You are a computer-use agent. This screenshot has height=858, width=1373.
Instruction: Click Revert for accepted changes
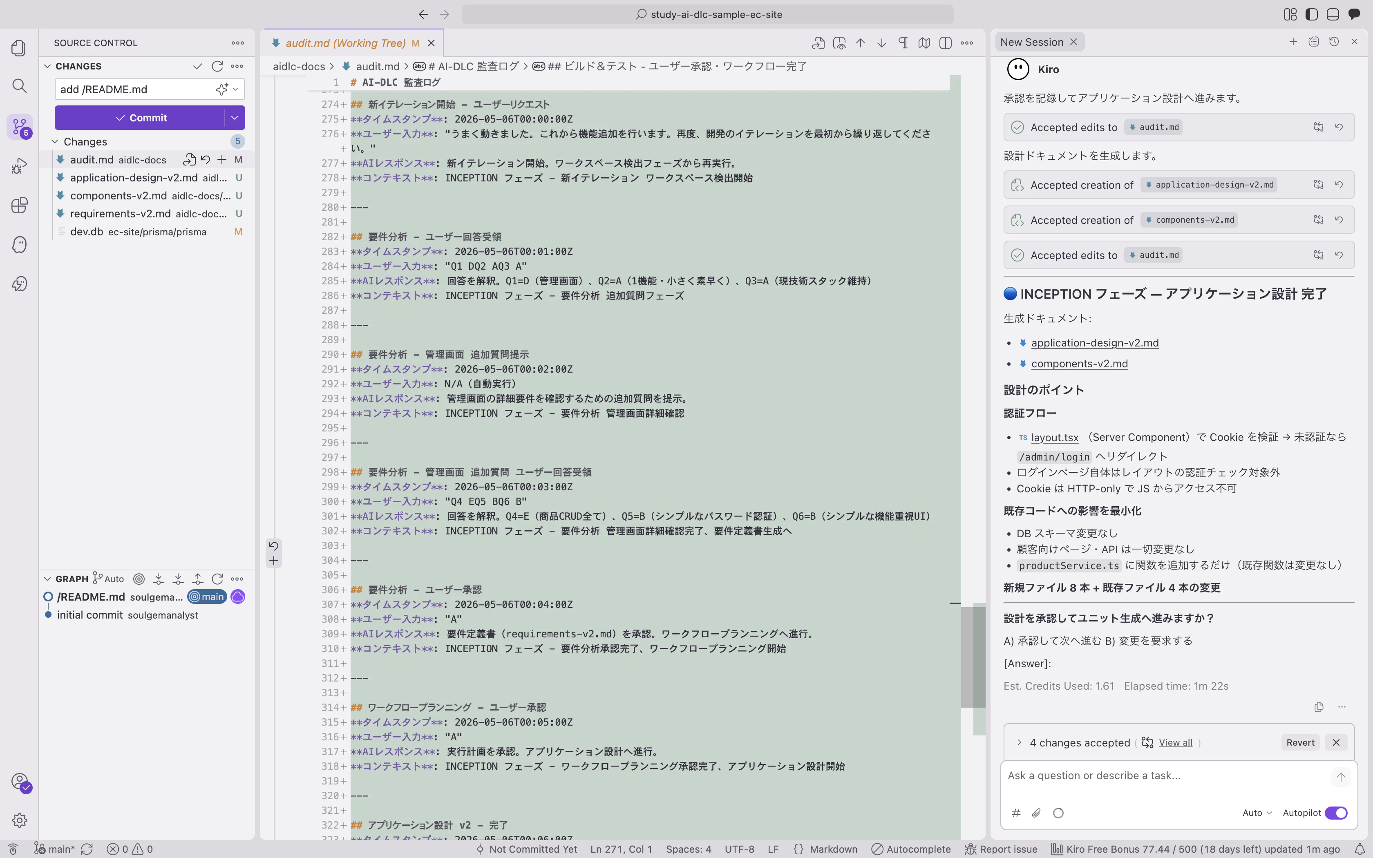1300,742
